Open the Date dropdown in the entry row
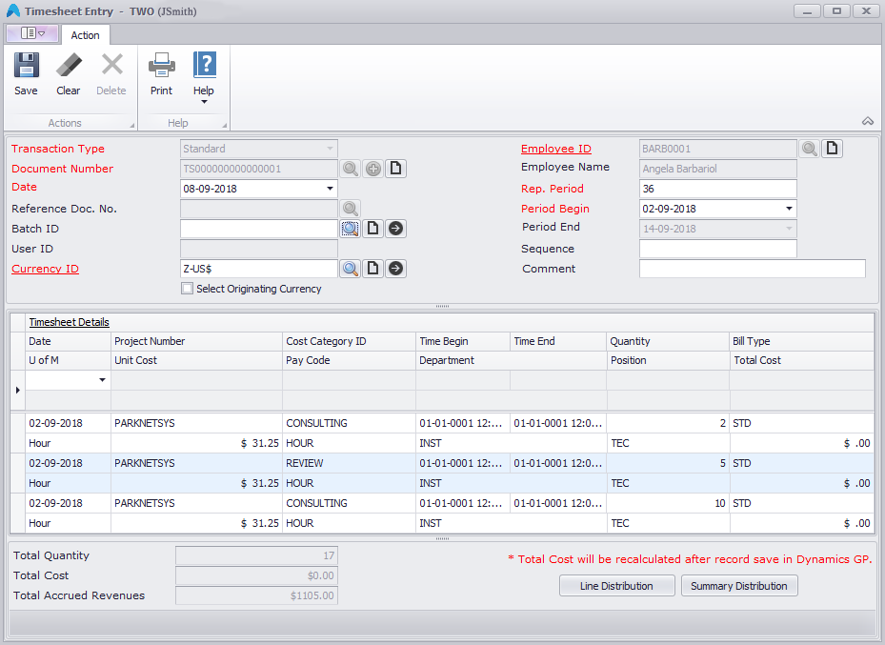The height and width of the screenshot is (645, 885). click(x=102, y=380)
